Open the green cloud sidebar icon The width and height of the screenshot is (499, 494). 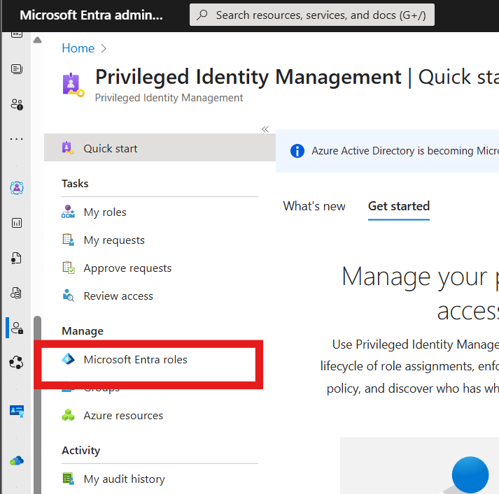[17, 460]
